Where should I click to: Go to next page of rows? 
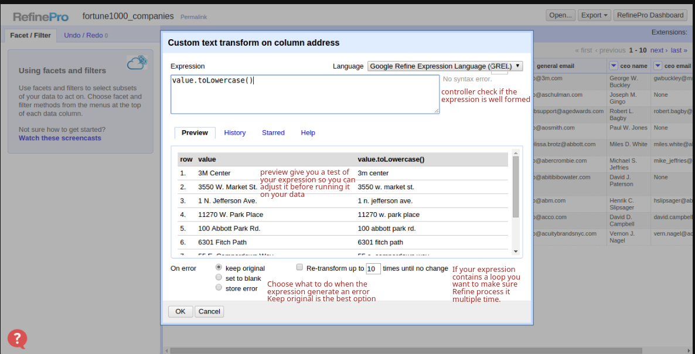(x=659, y=50)
